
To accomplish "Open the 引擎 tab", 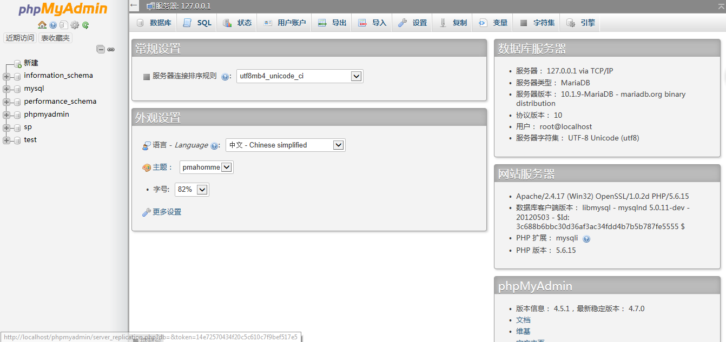I will [x=580, y=23].
